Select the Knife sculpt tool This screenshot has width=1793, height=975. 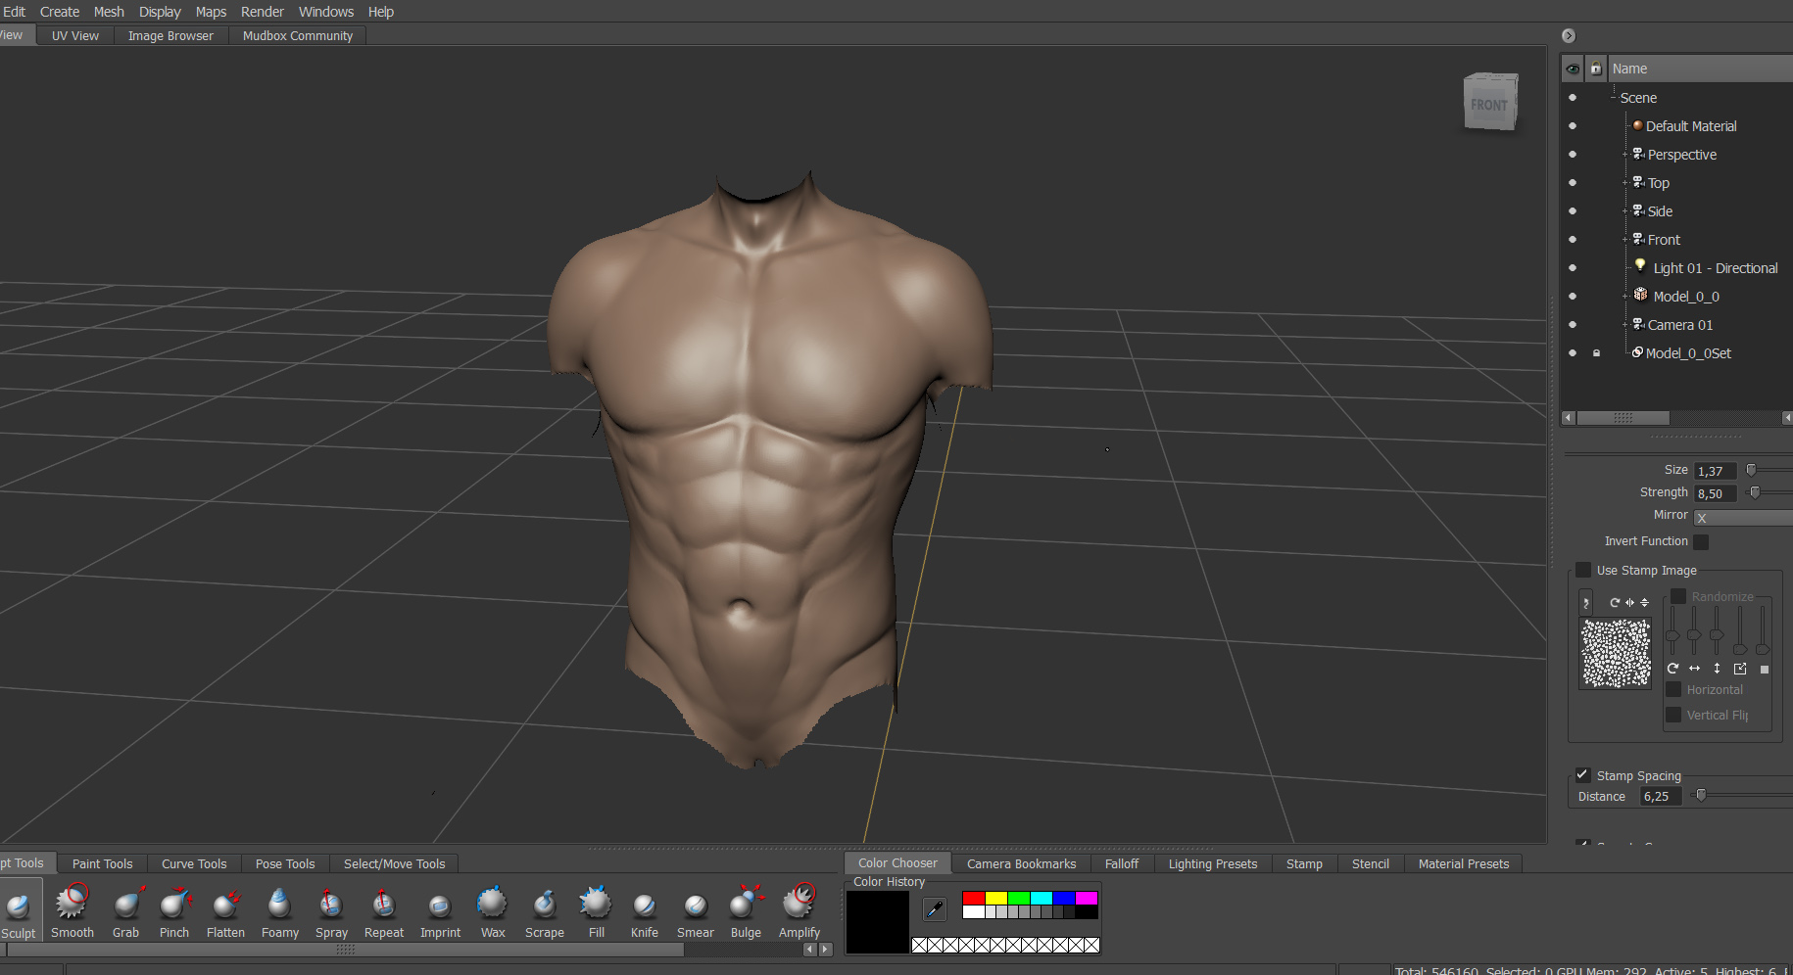(645, 910)
